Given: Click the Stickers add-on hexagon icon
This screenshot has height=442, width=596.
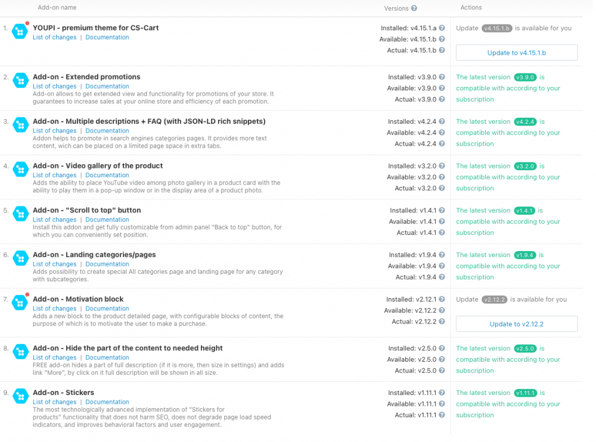Looking at the screenshot, I should (21, 396).
